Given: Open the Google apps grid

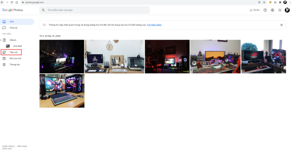Looking at the screenshot, I should coord(280,10).
